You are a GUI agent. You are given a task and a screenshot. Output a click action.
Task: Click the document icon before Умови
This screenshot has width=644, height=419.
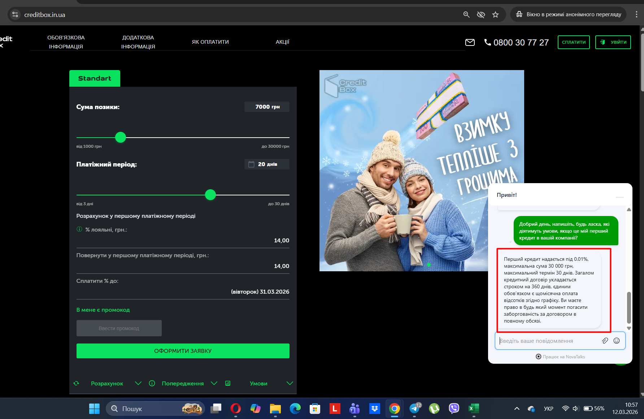228,383
